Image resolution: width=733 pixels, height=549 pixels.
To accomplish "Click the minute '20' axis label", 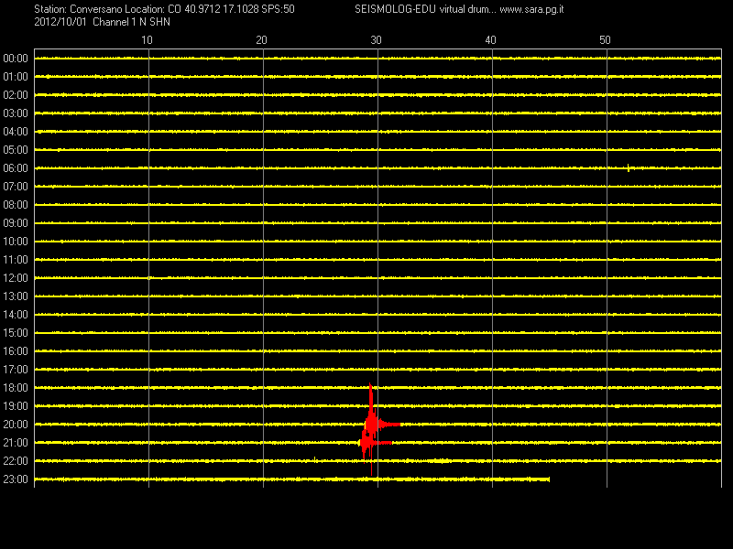I will [261, 40].
